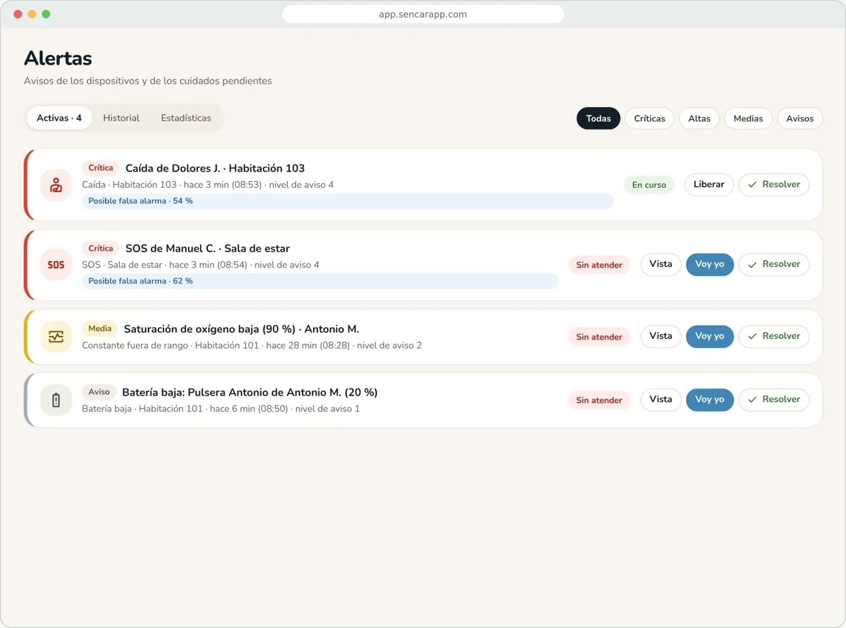This screenshot has width=846, height=628.
Task: Click Sin atender badge on oxygen saturation alert
Action: (599, 337)
